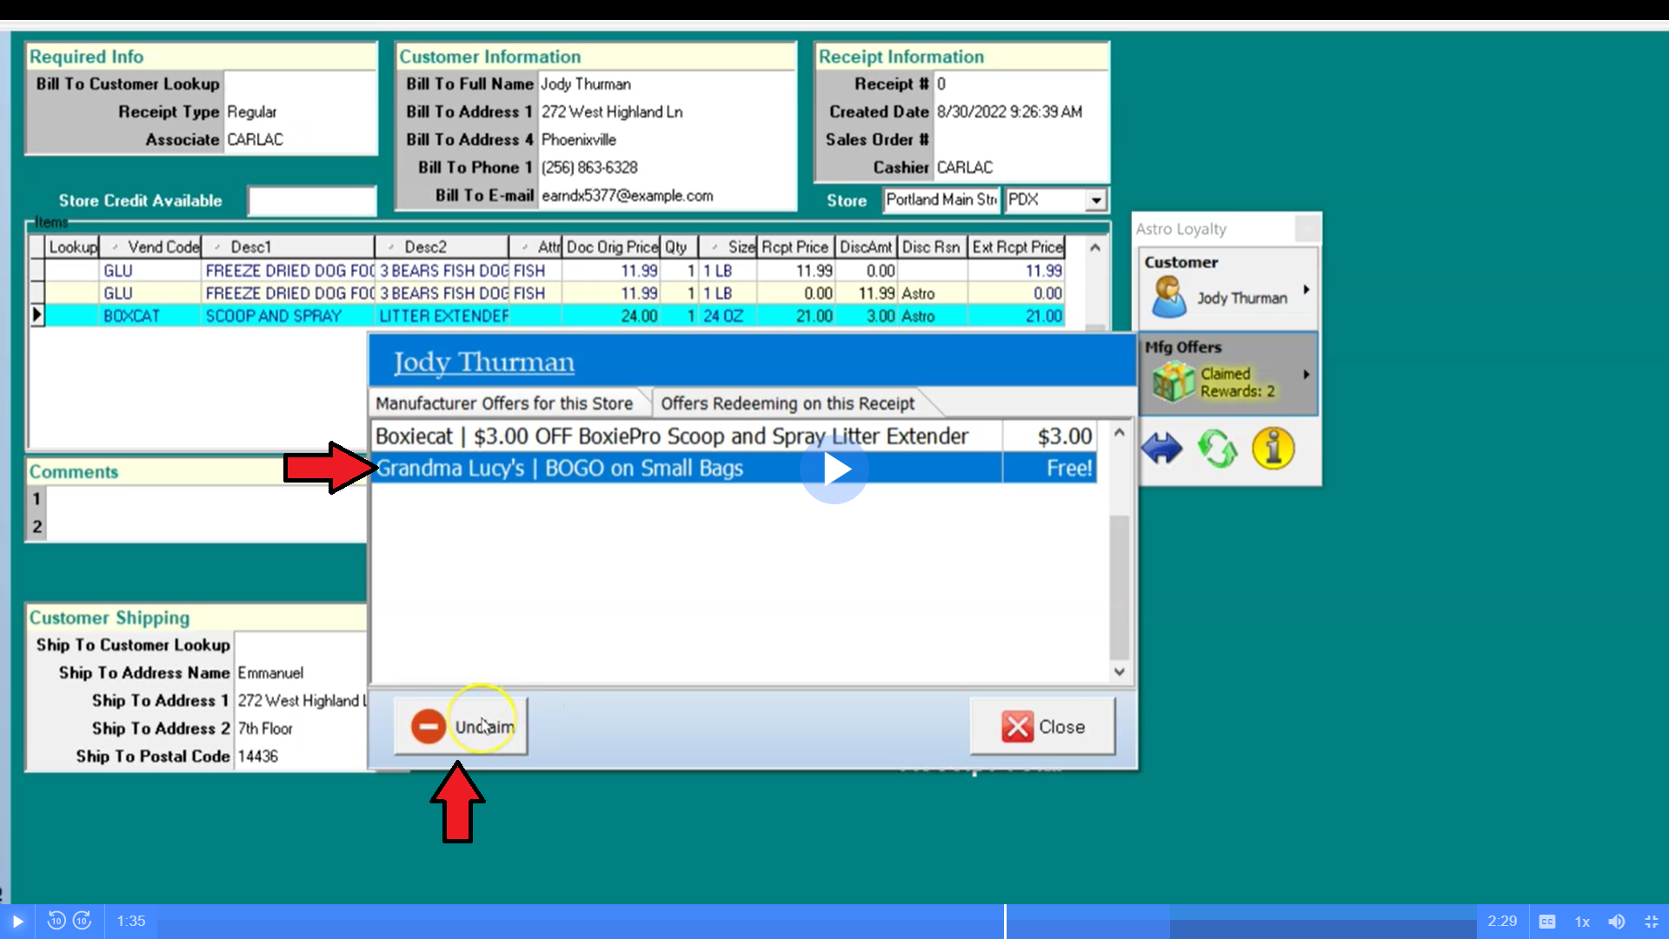
Task: Open the Customer Jody Thurman loyalty panel
Action: (x=1228, y=289)
